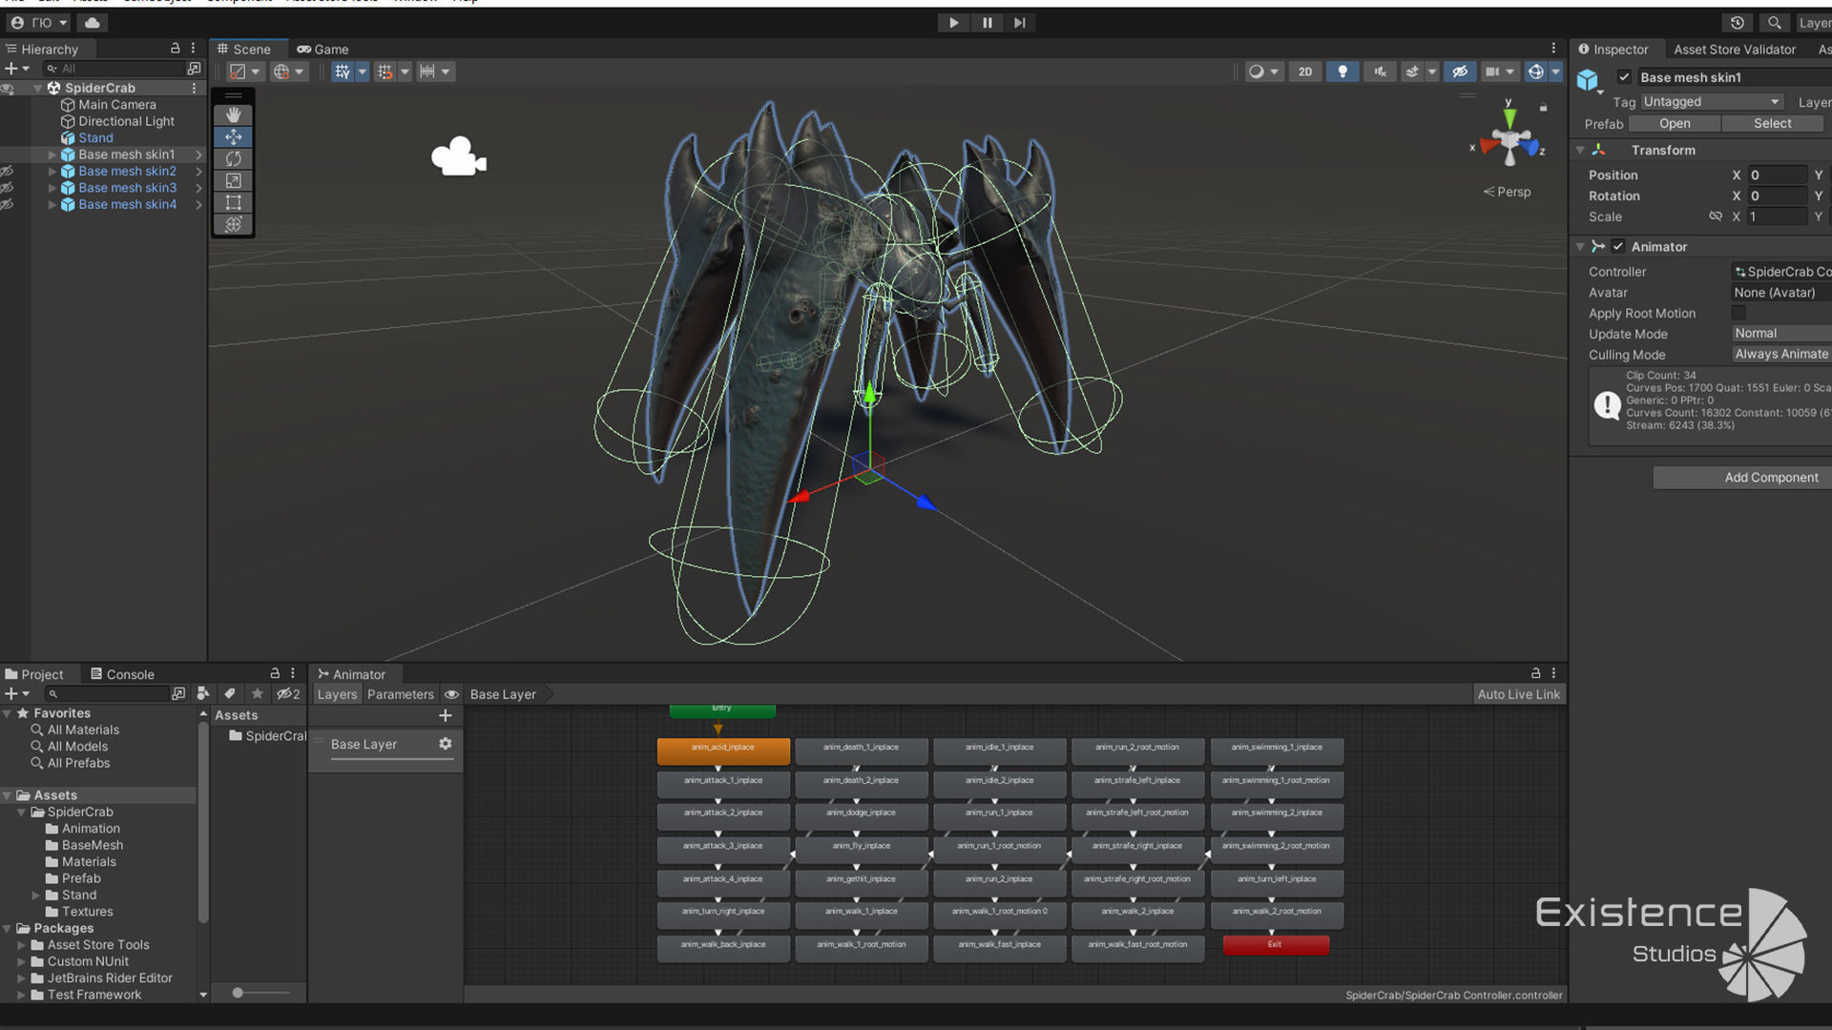Select the Rect transform tool

(x=233, y=202)
